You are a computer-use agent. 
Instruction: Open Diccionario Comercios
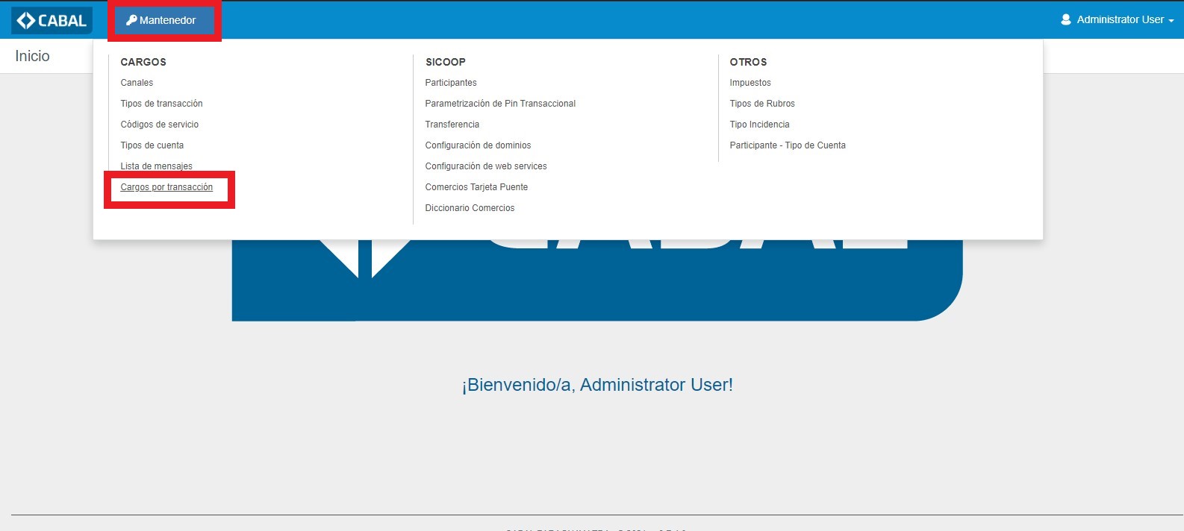click(x=470, y=208)
